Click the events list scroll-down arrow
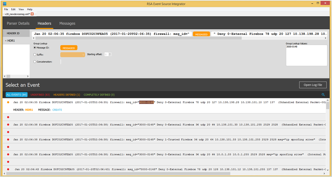 coord(328,171)
